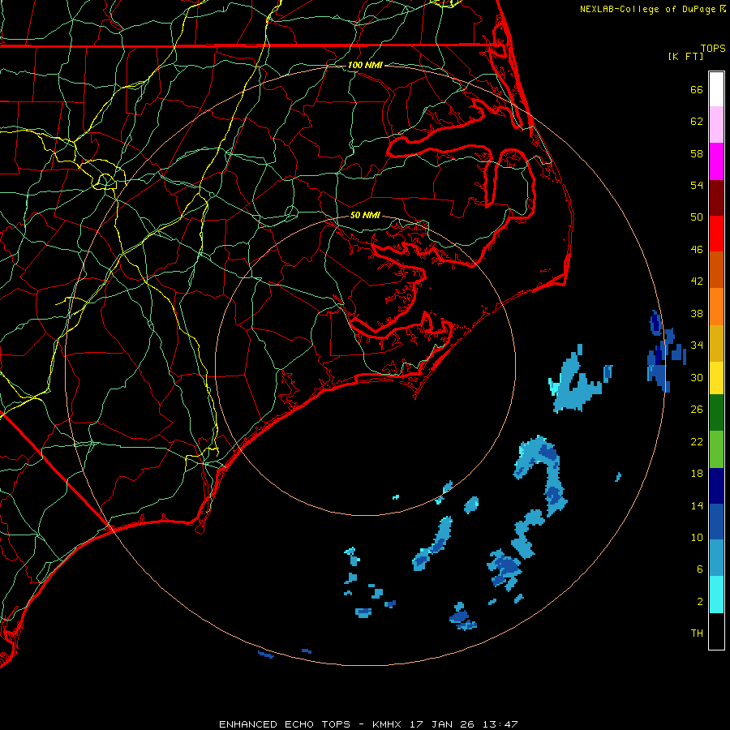Click the navy 14-18 K FT swatch
The height and width of the screenshot is (730, 730).
[716, 486]
